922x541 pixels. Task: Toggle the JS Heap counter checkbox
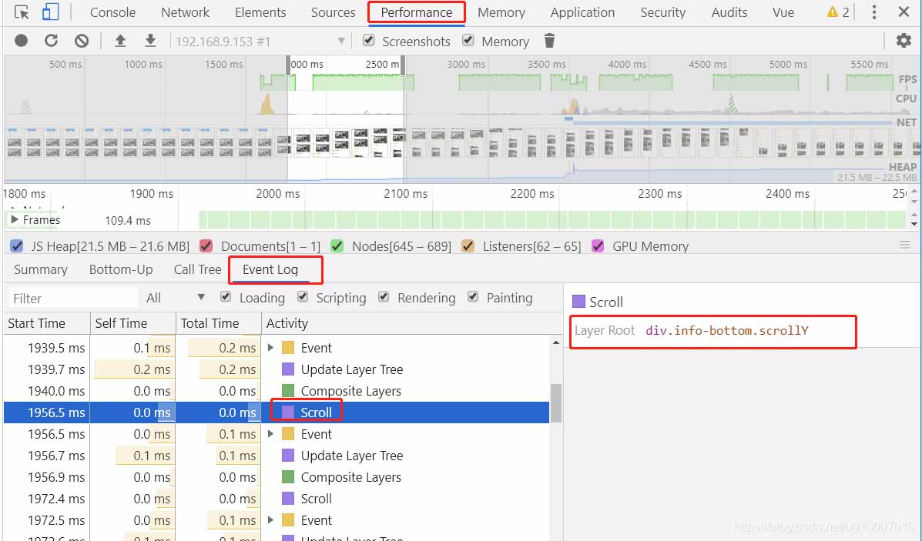tap(17, 246)
